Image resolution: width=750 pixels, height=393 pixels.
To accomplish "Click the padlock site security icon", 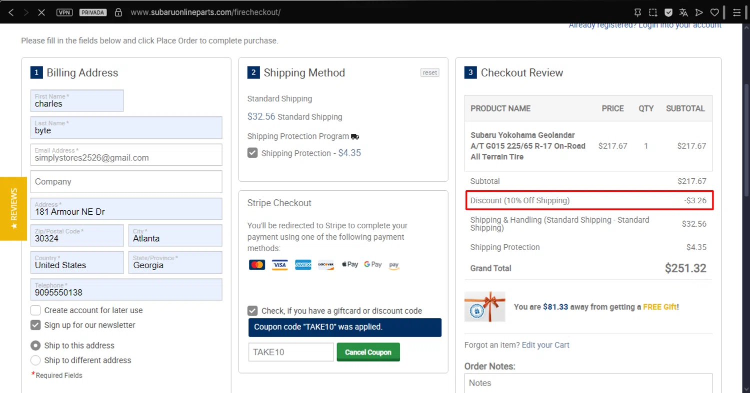I will tap(118, 12).
